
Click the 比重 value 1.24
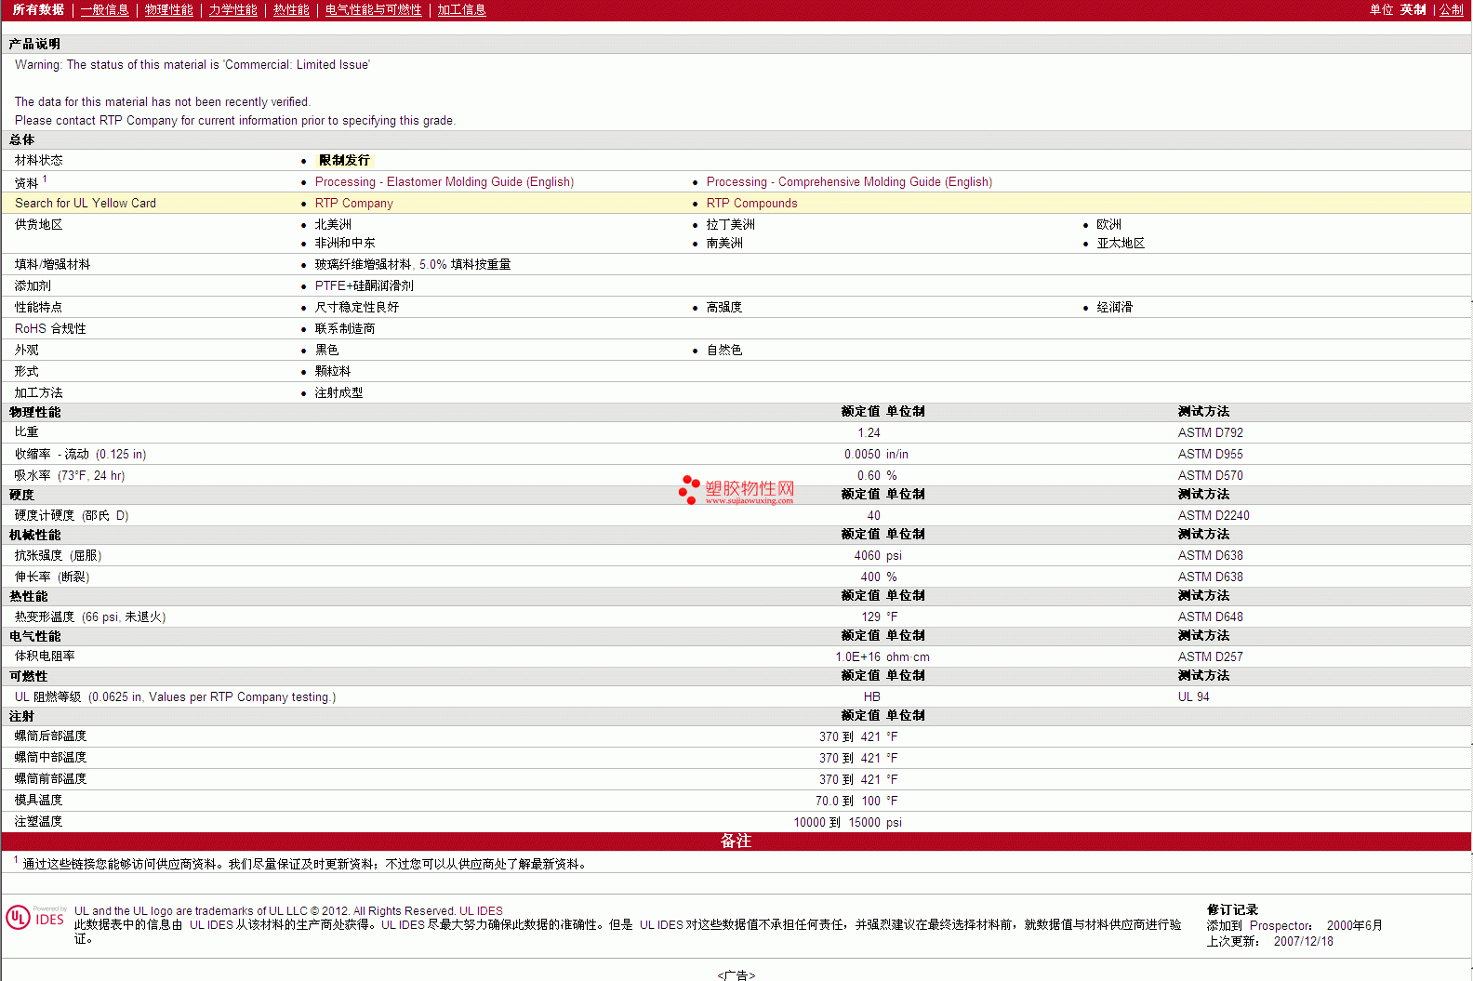(869, 433)
